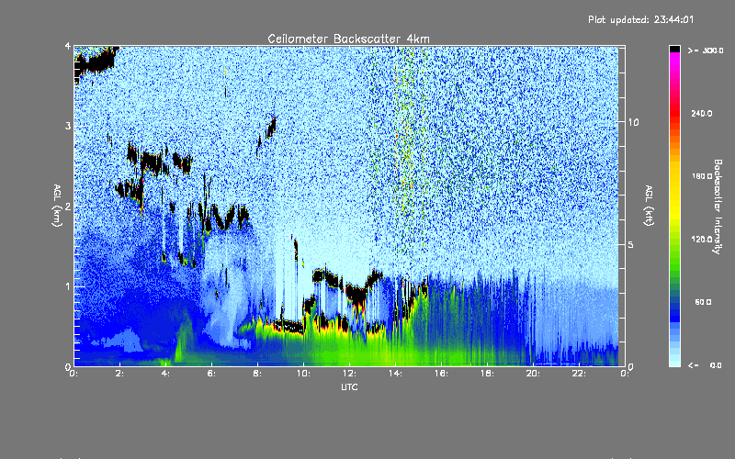Click the '120.0' colorbar label
The height and width of the screenshot is (459, 735).
(x=702, y=239)
